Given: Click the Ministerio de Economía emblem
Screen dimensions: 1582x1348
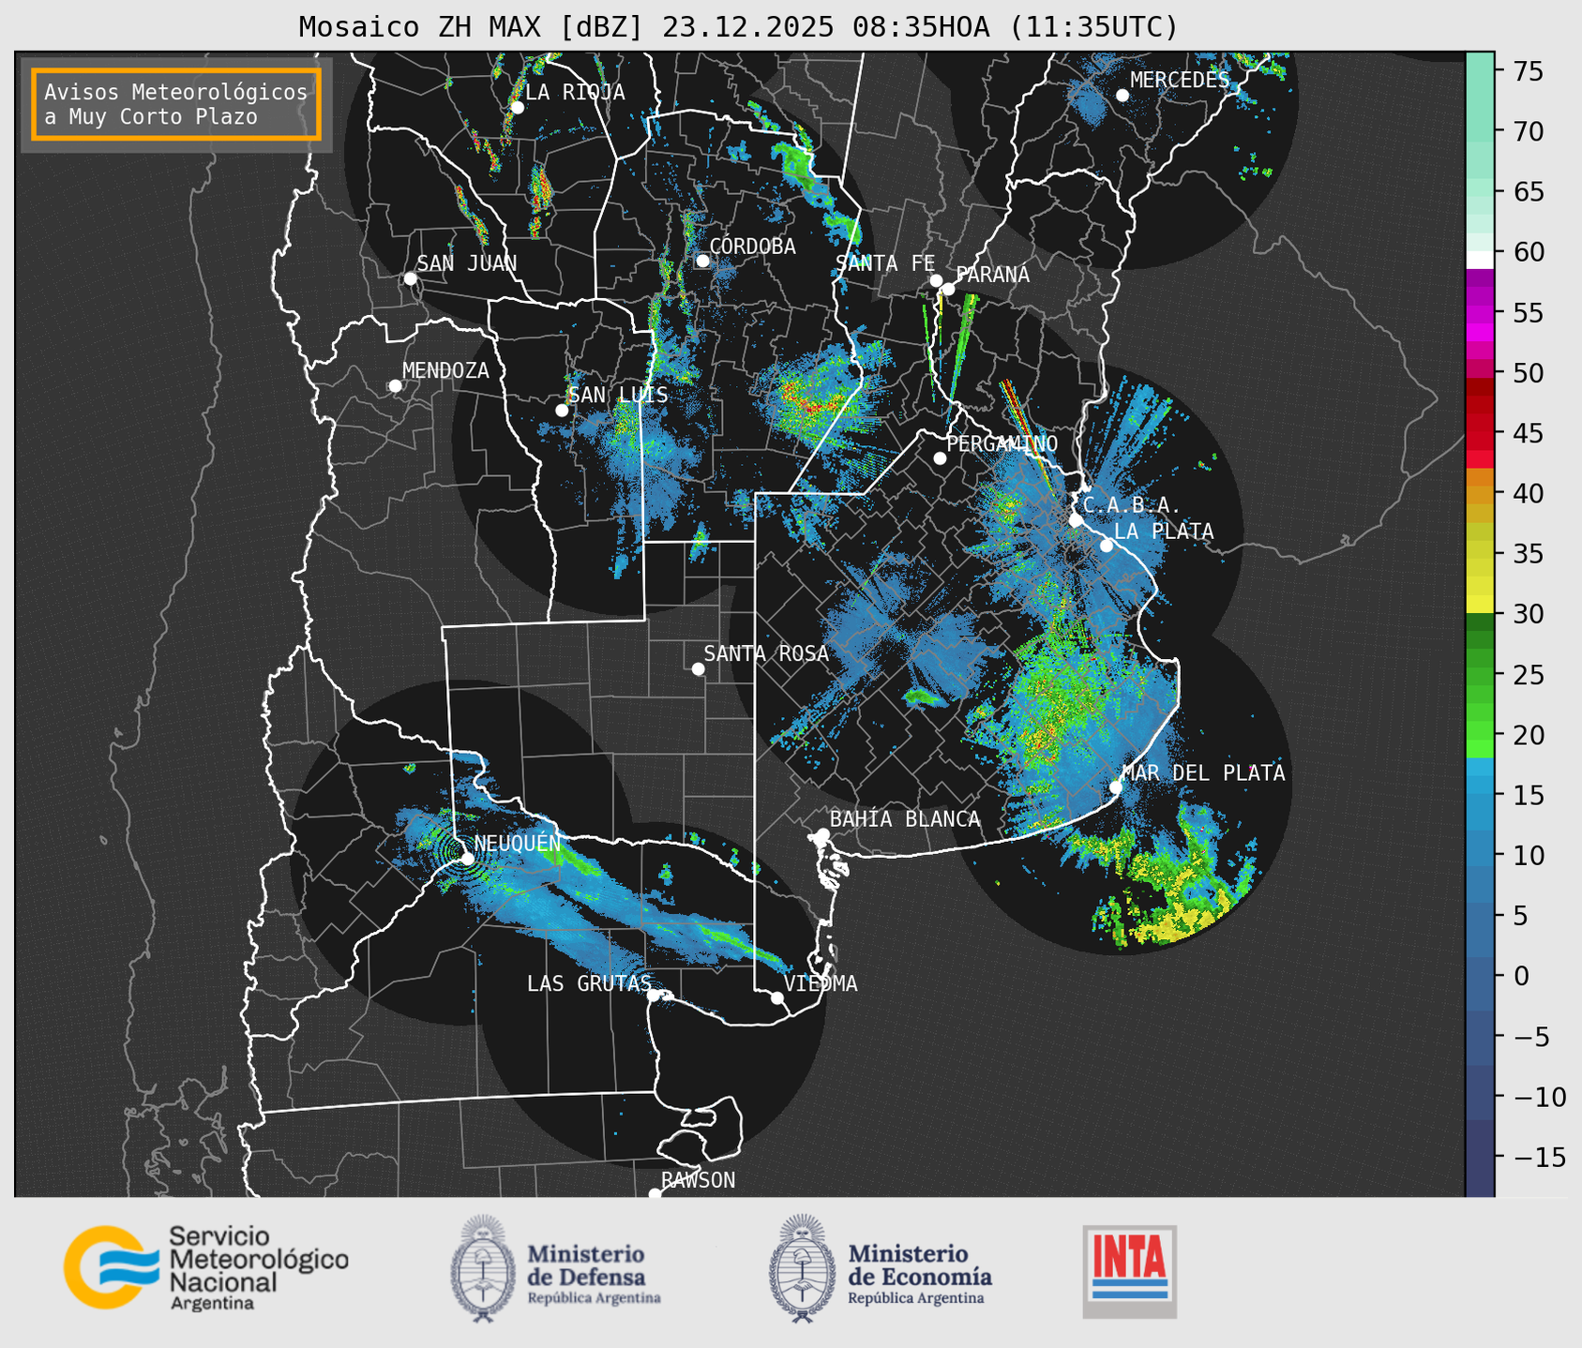Looking at the screenshot, I should [803, 1268].
